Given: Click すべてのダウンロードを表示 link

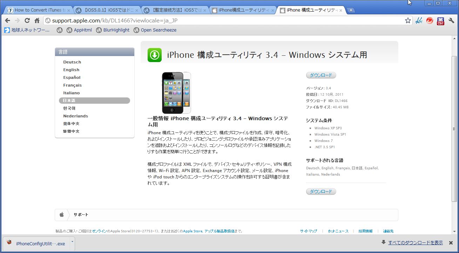Looking at the screenshot, I should 415,243.
